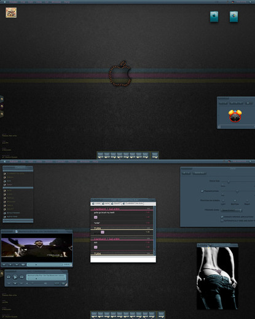Click the speaker icon in the mini player
The height and width of the screenshot is (319, 255).
pos(45,283)
